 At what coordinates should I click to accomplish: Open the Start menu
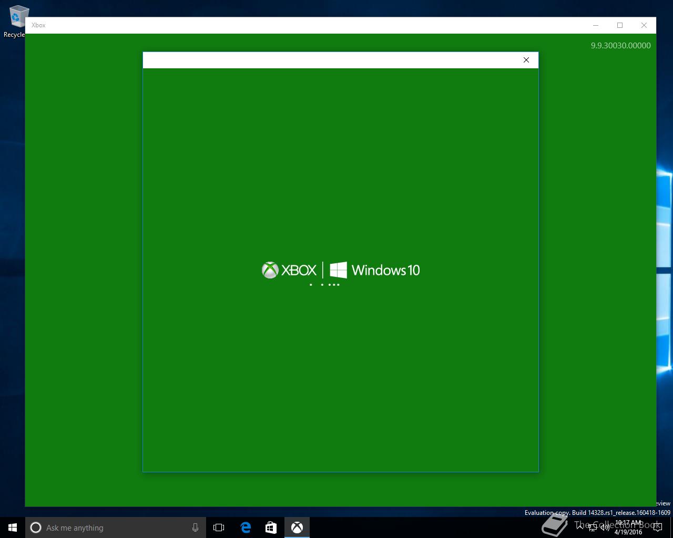pyautogui.click(x=13, y=527)
